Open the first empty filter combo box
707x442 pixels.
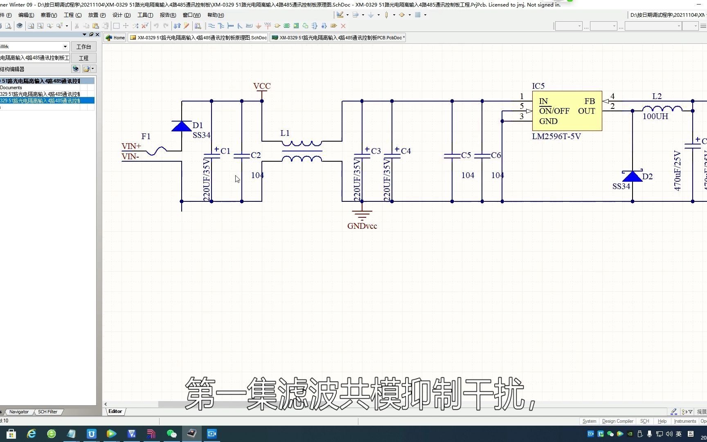568,26
